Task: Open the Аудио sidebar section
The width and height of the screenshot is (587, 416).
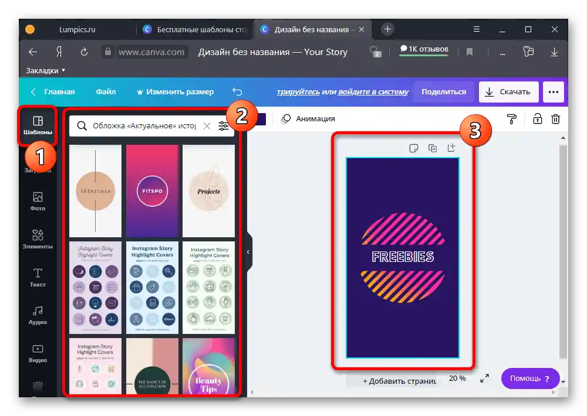Action: coord(38,315)
